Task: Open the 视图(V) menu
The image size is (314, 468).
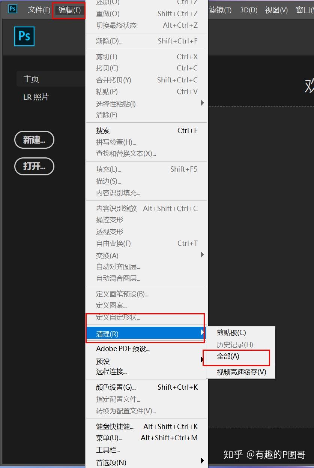Action: (276, 10)
